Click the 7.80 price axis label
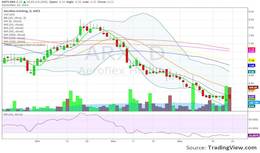The image size is (260, 153). [251, 35]
